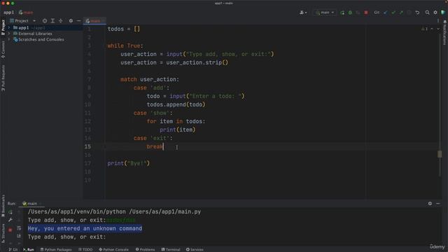The width and height of the screenshot is (448, 252).
Task: Toggle the Project tool window side tab
Action: tap(3, 27)
